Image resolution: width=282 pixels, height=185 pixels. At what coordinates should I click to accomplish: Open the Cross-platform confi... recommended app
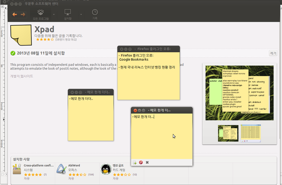click(x=17, y=169)
